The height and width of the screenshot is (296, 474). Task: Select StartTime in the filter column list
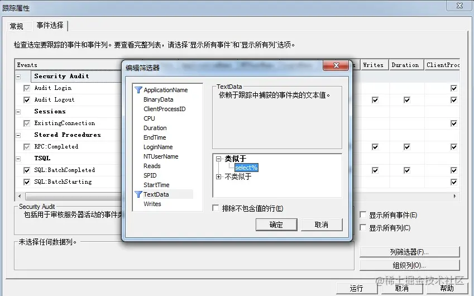point(156,185)
